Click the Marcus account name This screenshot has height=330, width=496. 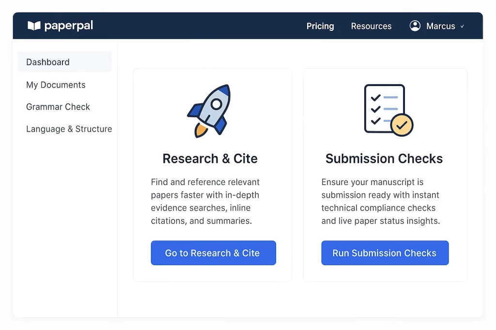[440, 26]
